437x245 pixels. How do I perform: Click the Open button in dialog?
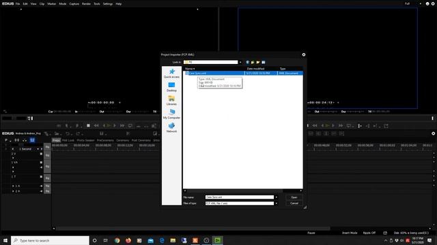click(294, 197)
